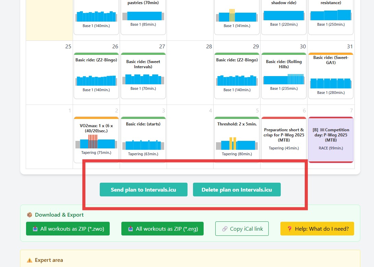
Task: Select empty calendar day 28
Action: (x=190, y=75)
